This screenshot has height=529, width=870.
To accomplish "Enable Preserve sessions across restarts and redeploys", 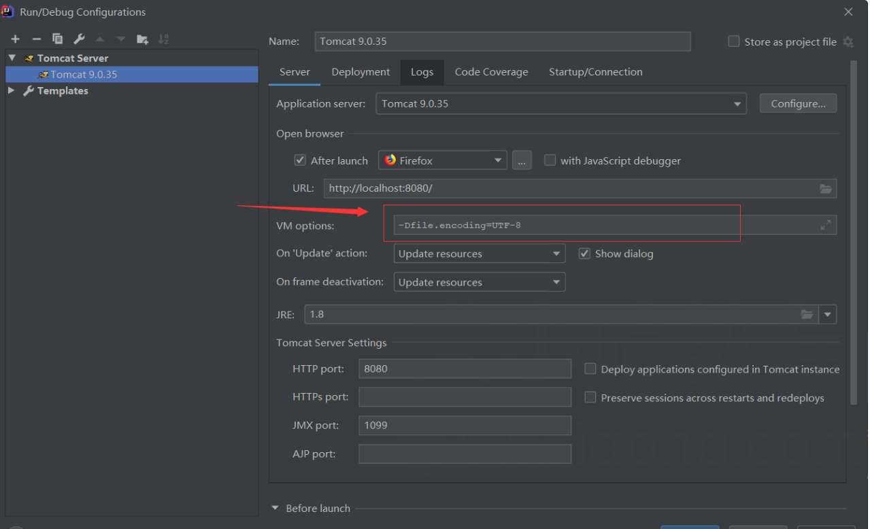I will pos(590,398).
